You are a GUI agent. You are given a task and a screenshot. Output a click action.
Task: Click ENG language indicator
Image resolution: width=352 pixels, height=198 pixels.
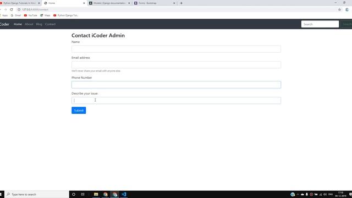(x=331, y=194)
